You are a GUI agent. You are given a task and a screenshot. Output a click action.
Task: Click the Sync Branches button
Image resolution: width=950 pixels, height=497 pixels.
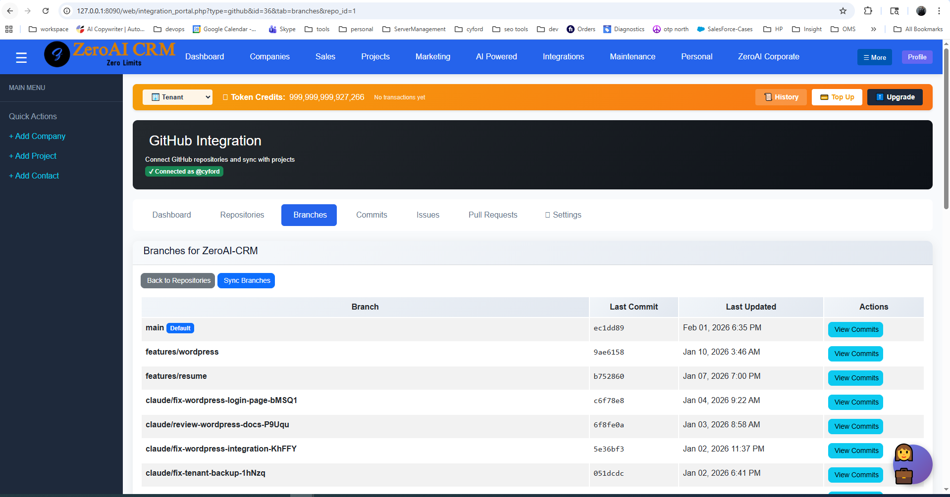(246, 281)
